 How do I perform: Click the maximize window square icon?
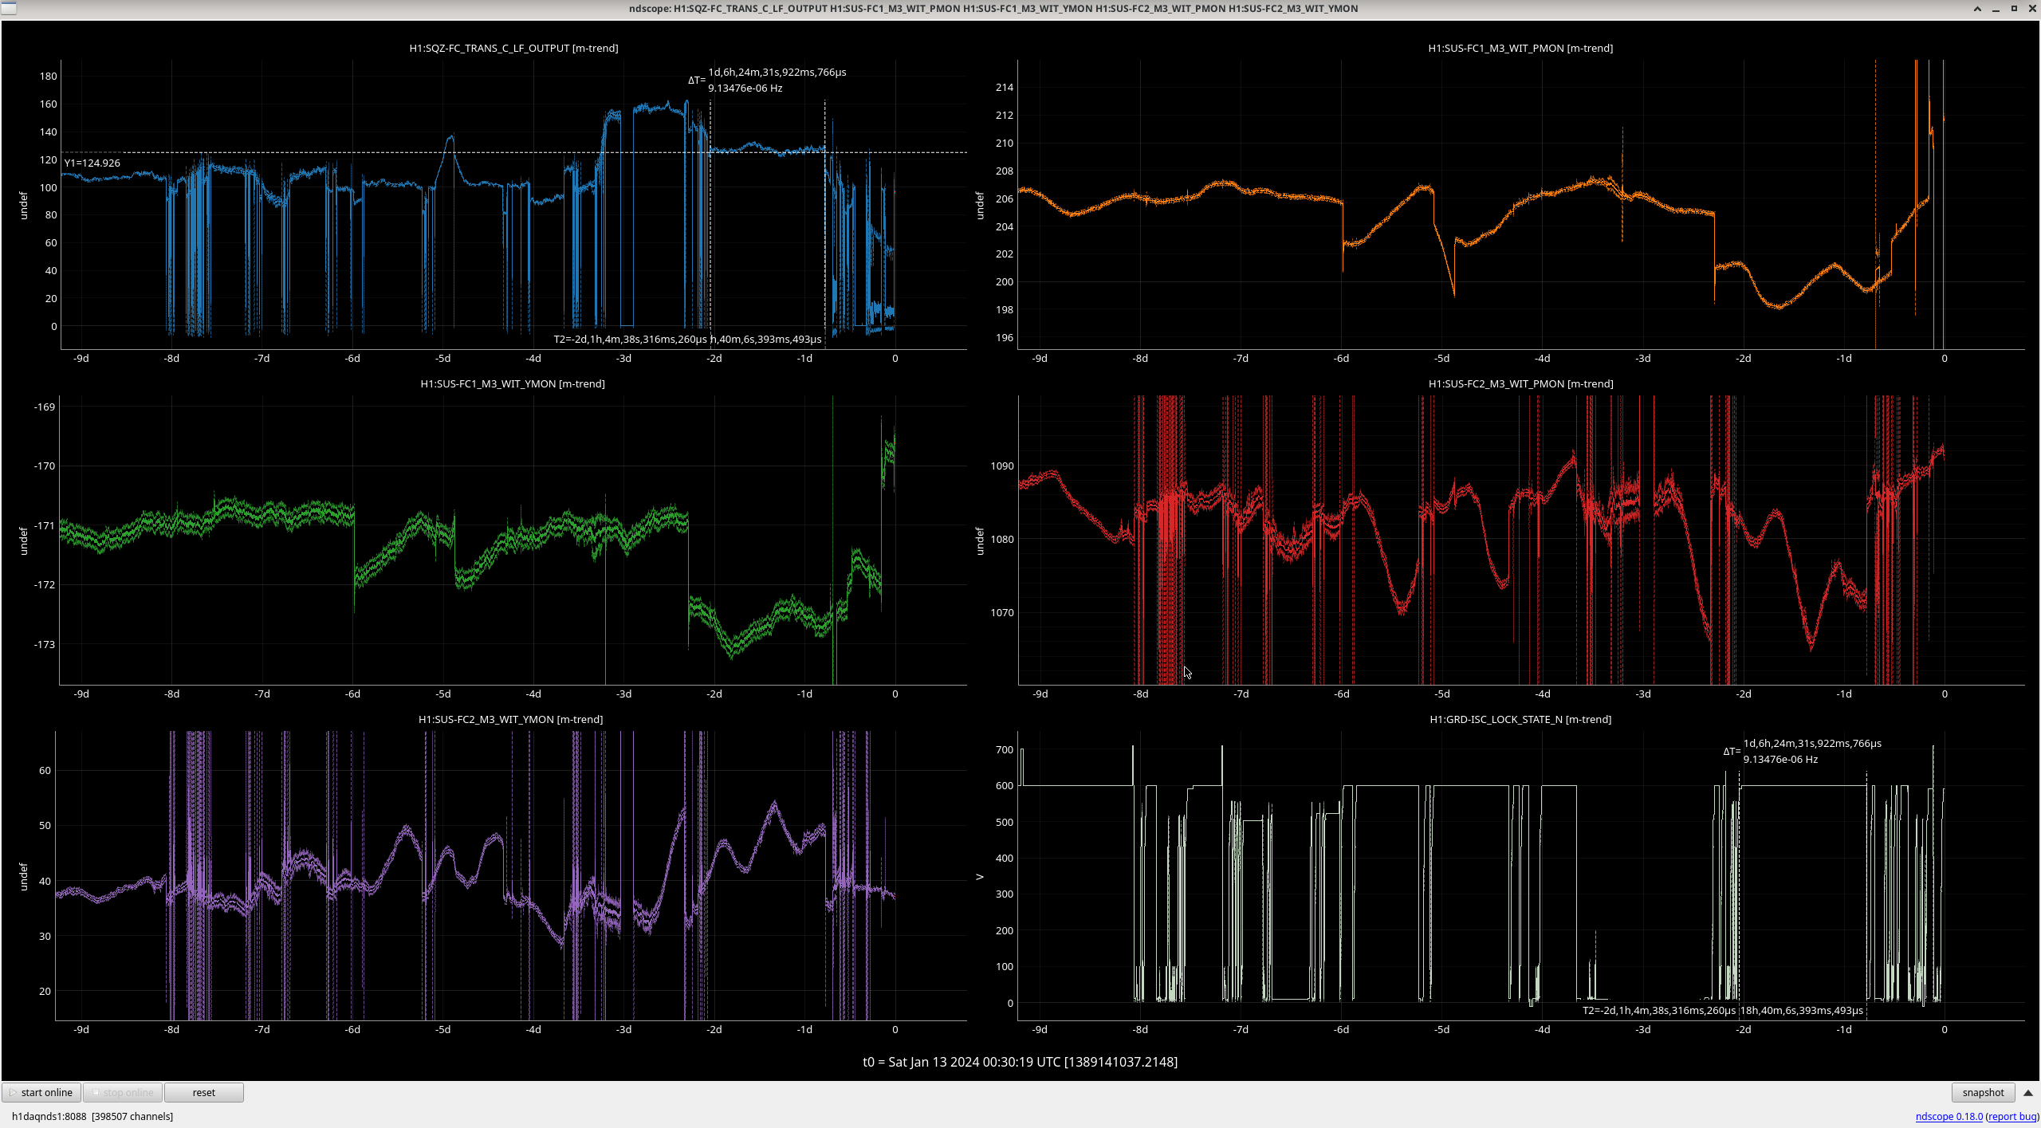click(x=2014, y=9)
